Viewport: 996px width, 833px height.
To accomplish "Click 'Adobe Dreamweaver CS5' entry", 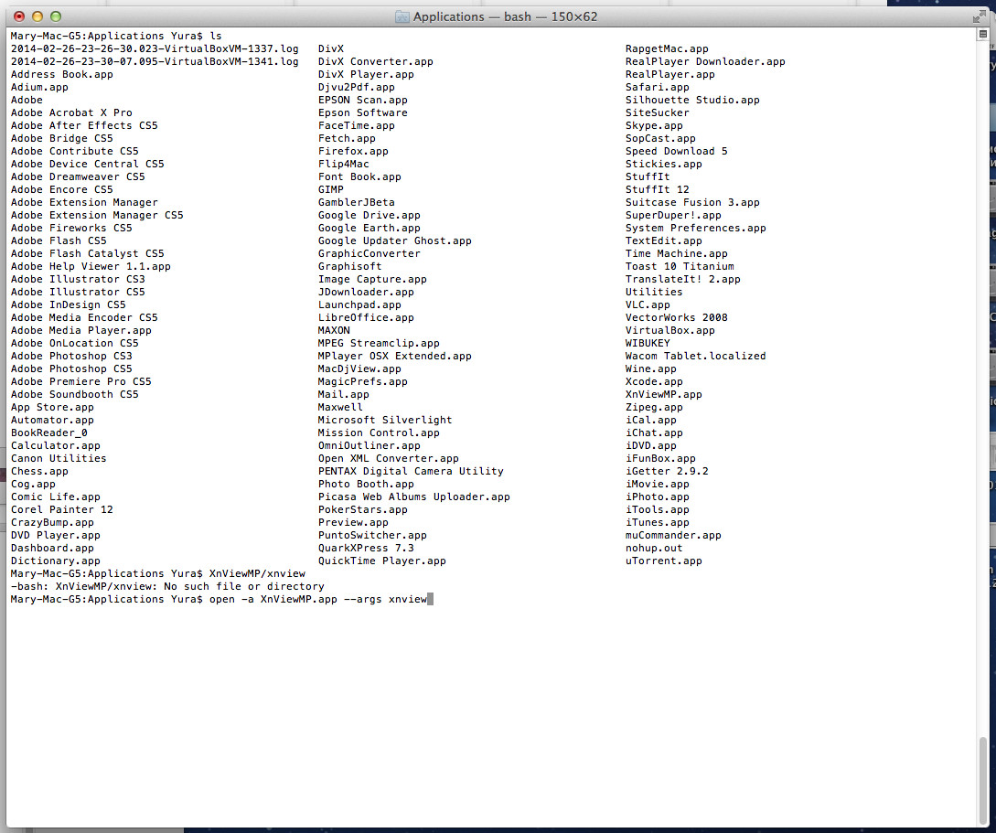I will point(78,176).
